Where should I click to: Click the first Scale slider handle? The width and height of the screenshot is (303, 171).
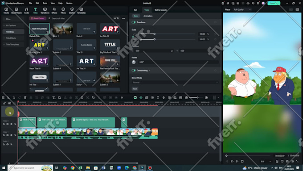(155, 34)
